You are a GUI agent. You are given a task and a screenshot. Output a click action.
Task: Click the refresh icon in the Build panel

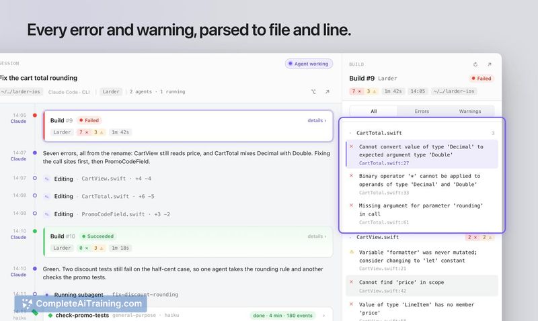coord(475,64)
